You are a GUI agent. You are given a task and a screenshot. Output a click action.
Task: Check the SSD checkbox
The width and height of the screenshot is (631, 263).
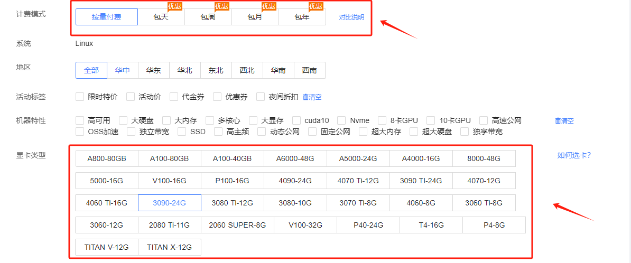click(182, 131)
